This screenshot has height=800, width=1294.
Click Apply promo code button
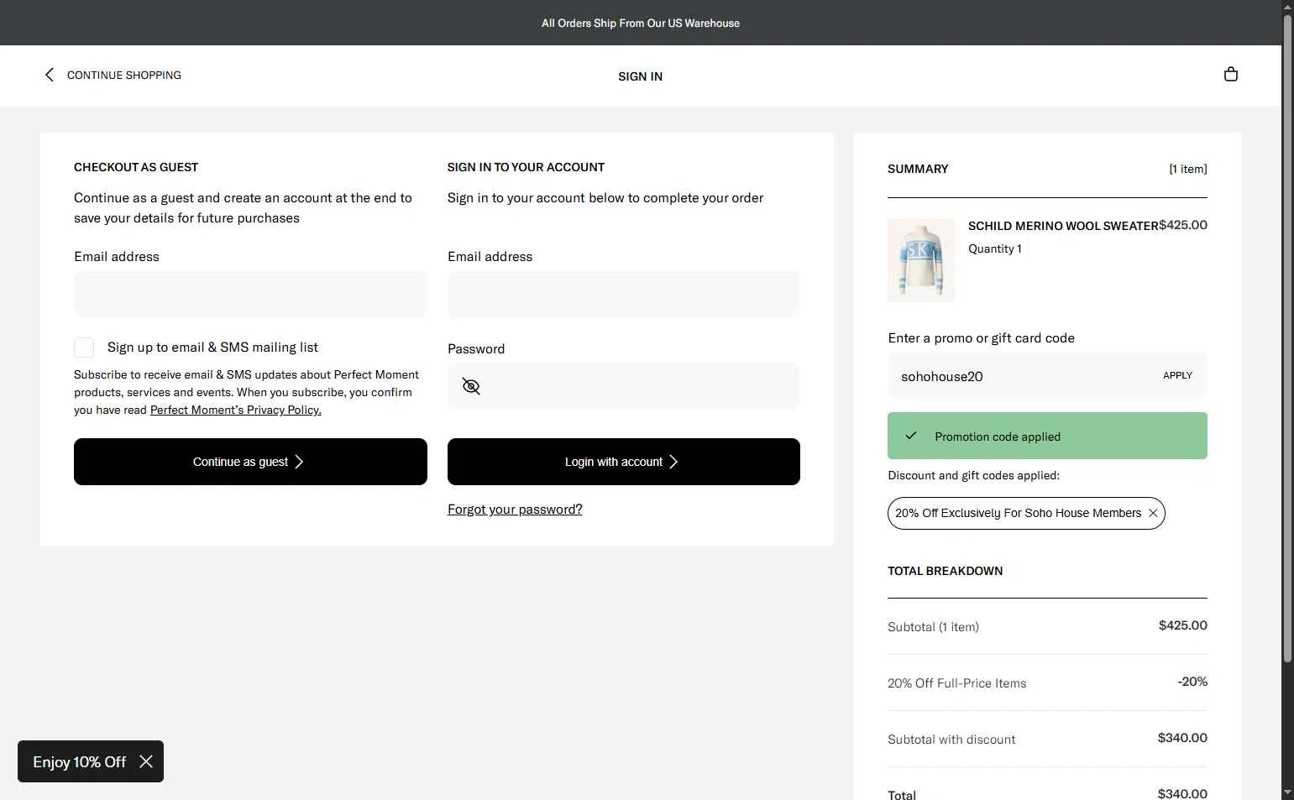(x=1177, y=375)
